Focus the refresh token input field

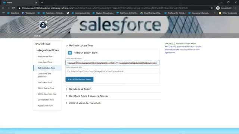(112, 63)
